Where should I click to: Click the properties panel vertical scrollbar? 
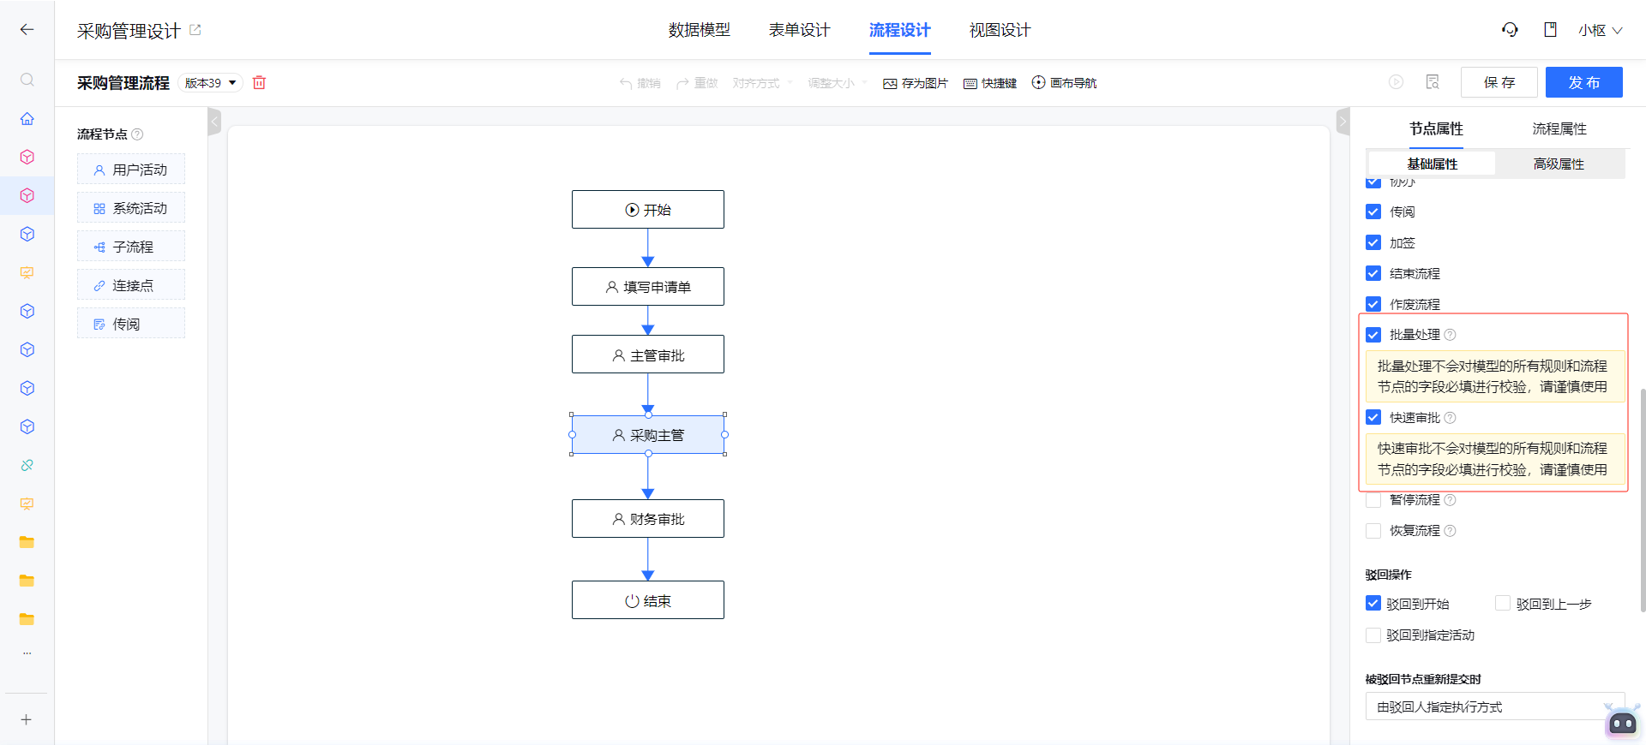[1642, 501]
